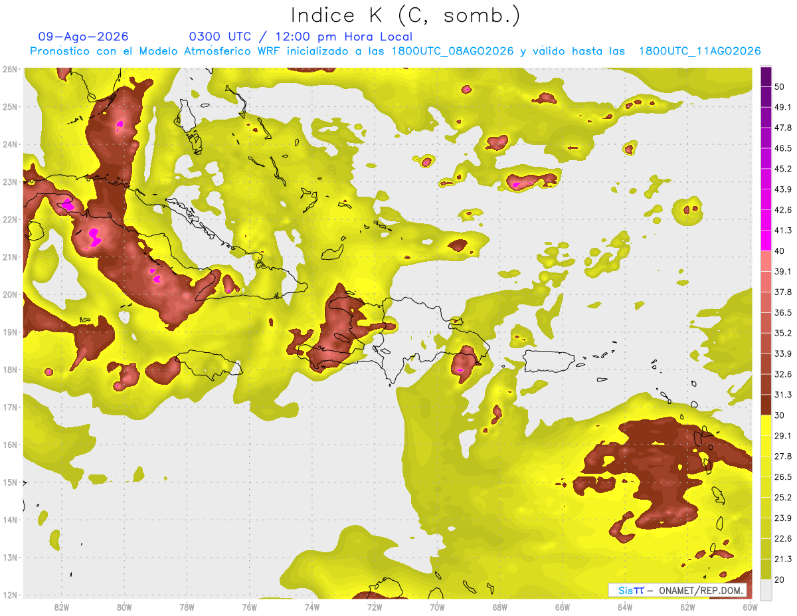Click the colorbar value 37.8
The width and height of the screenshot is (797, 616).
pos(783,292)
